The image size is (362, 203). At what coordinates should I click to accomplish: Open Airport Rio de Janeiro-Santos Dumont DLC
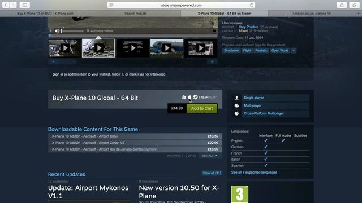(135, 149)
